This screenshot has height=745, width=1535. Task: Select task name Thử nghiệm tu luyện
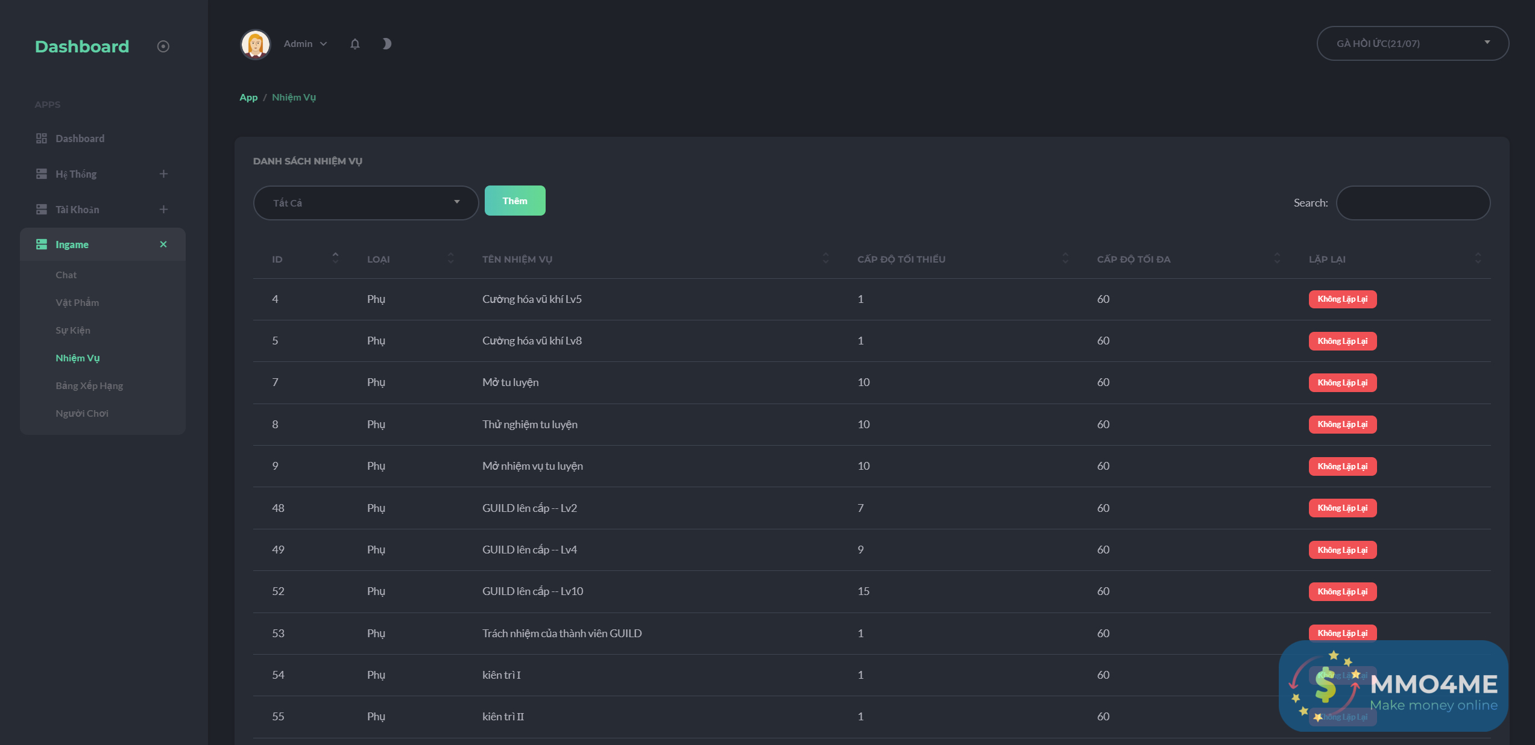coord(530,425)
